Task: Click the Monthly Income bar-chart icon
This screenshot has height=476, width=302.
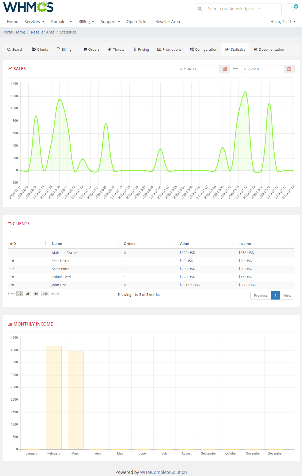Action: pos(10,324)
